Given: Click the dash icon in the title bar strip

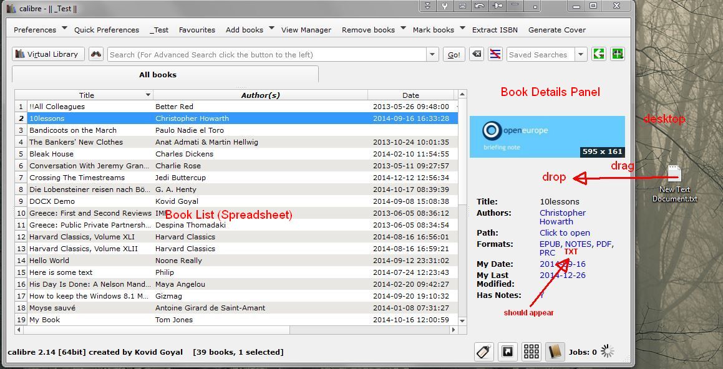Looking at the screenshot, I should 515,5.
